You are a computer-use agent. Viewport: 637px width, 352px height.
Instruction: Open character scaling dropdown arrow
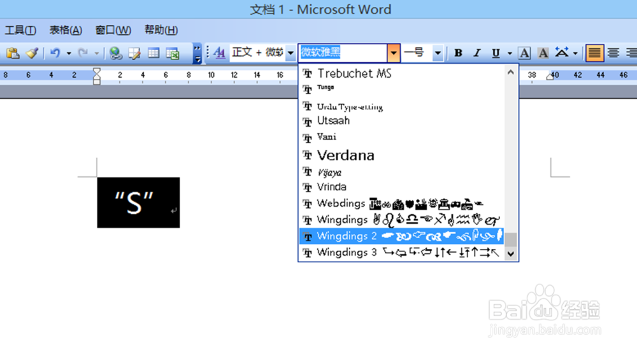click(575, 53)
